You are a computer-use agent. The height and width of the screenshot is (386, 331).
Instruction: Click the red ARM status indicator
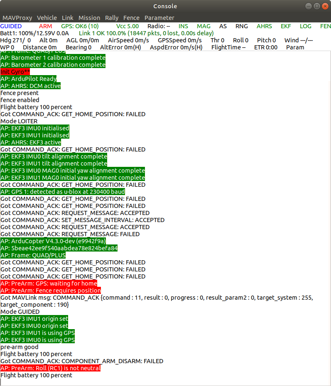45,26
